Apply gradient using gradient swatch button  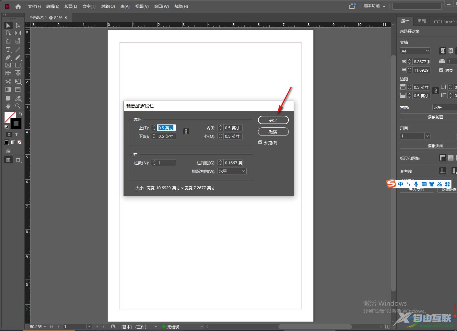point(13,142)
